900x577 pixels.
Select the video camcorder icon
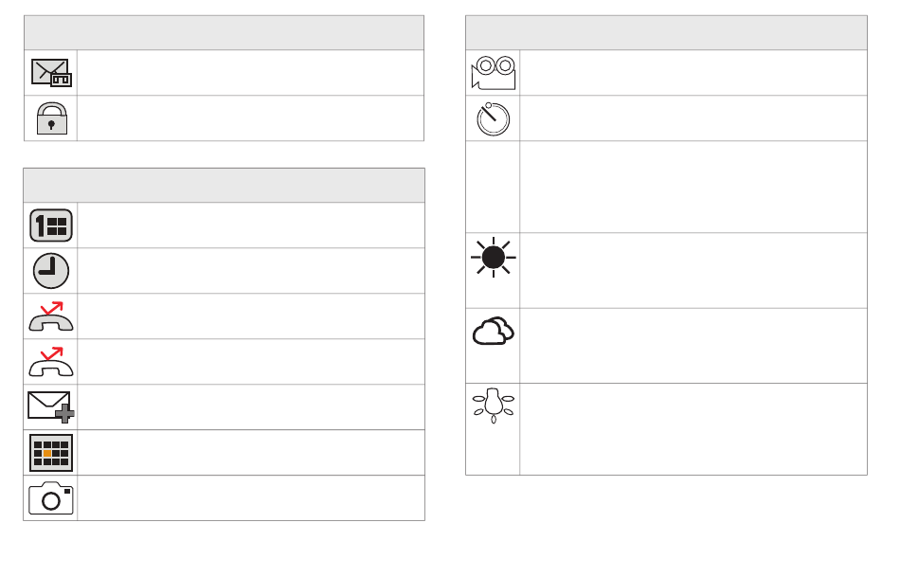click(x=493, y=73)
